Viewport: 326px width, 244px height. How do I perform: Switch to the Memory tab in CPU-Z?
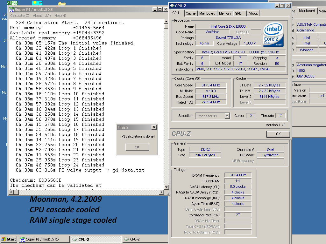pyautogui.click(x=225, y=13)
